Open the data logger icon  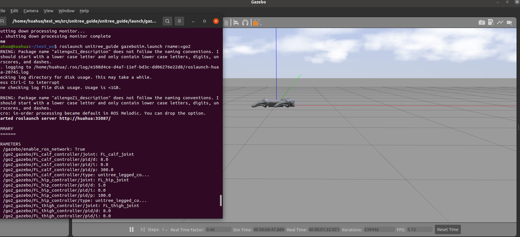(490, 23)
